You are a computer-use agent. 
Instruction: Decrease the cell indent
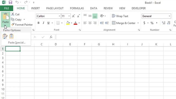(x=102, y=23)
